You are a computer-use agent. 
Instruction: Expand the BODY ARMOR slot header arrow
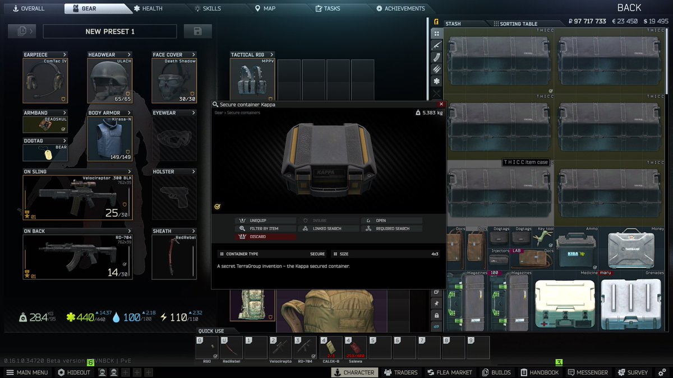[x=130, y=113]
